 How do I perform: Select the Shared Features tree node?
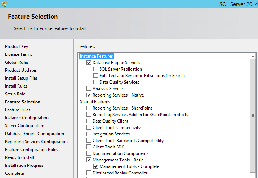point(95,102)
